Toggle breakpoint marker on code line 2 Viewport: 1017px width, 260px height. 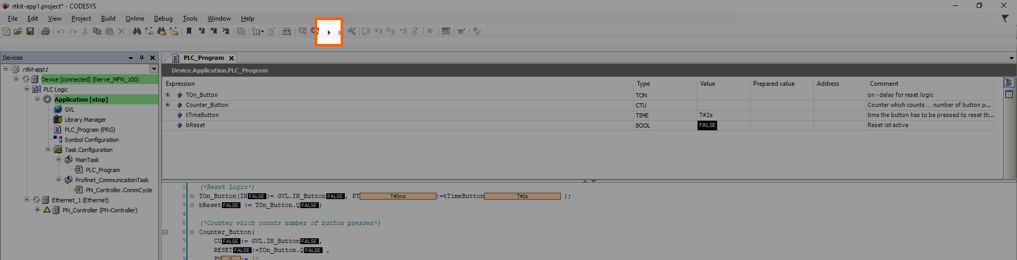tap(192, 196)
